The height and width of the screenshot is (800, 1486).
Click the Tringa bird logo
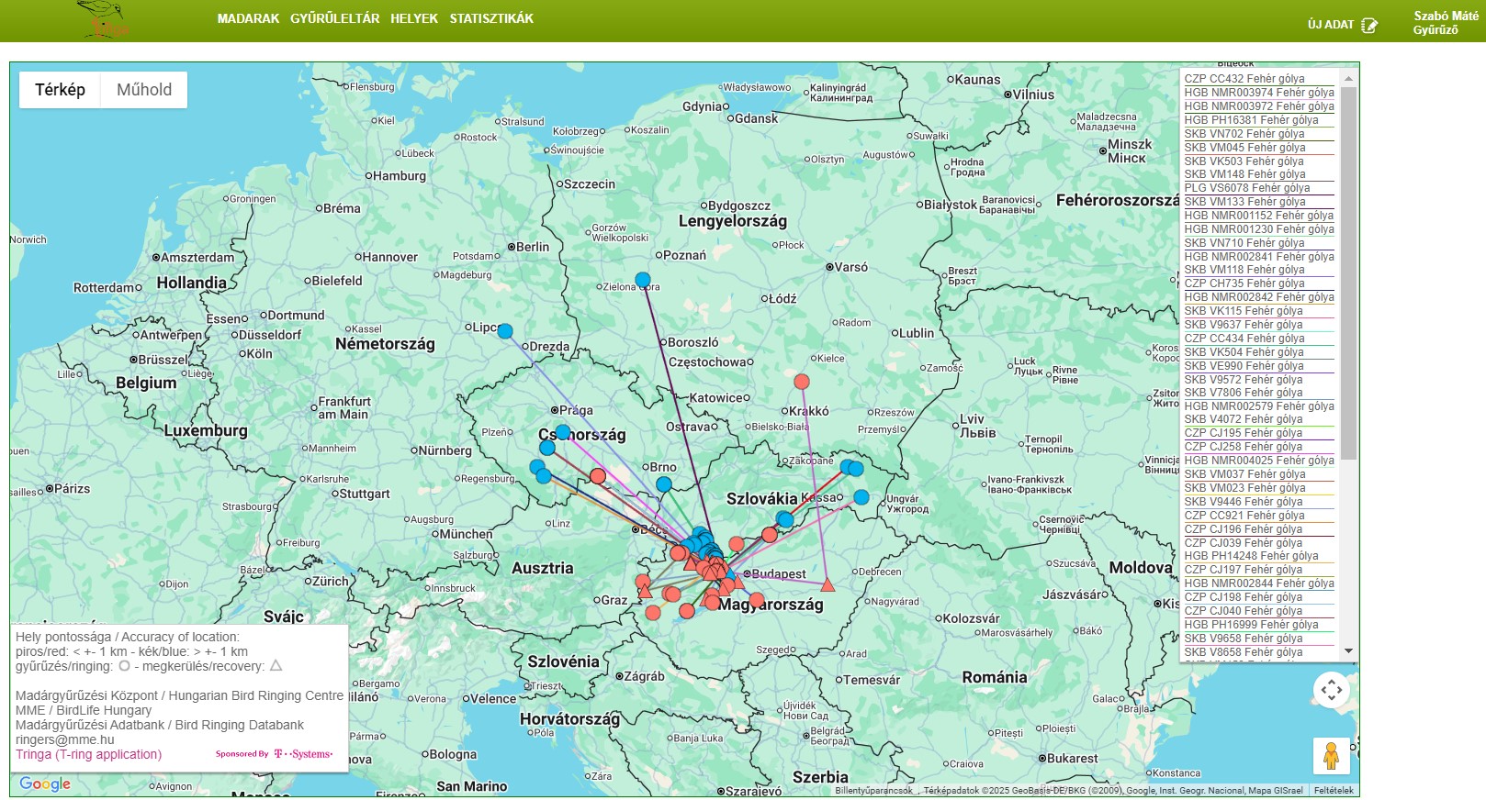(103, 19)
